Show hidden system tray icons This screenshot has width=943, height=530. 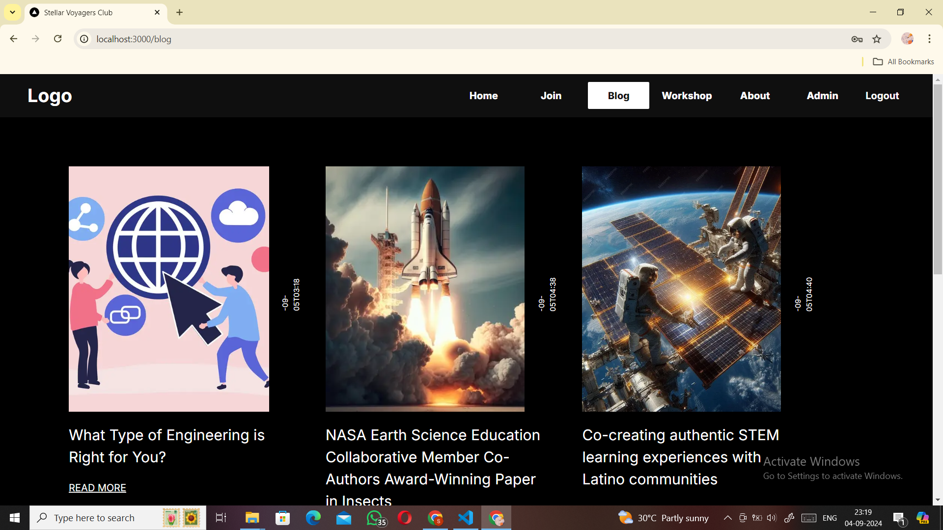click(x=728, y=518)
